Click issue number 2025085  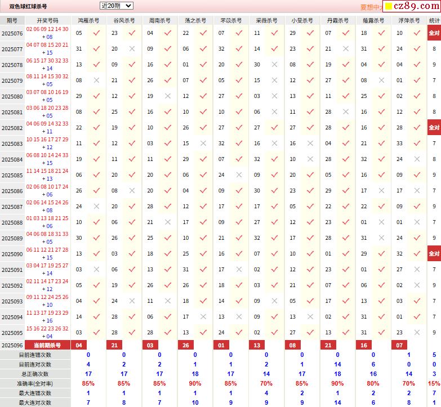(12, 176)
